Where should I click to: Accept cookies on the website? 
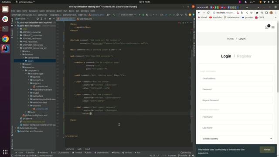click(x=267, y=150)
